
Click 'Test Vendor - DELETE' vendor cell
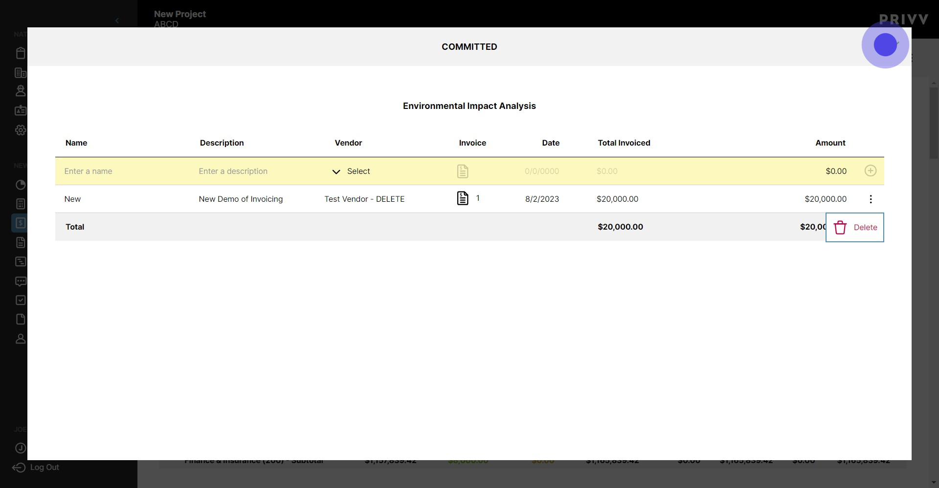pos(364,199)
